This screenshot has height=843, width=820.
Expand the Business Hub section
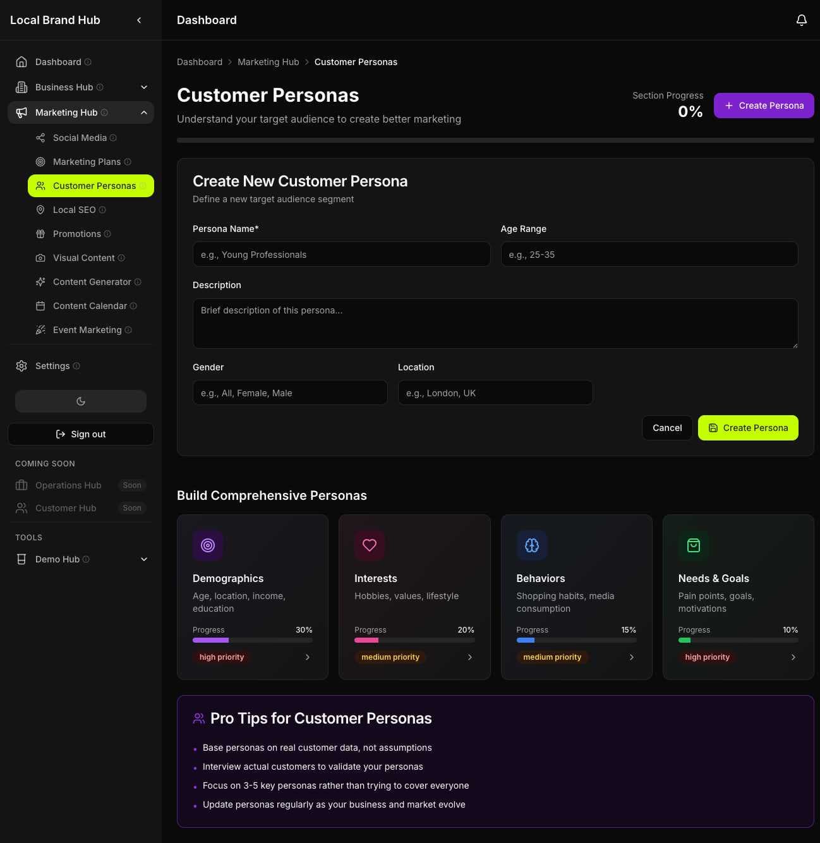[143, 87]
